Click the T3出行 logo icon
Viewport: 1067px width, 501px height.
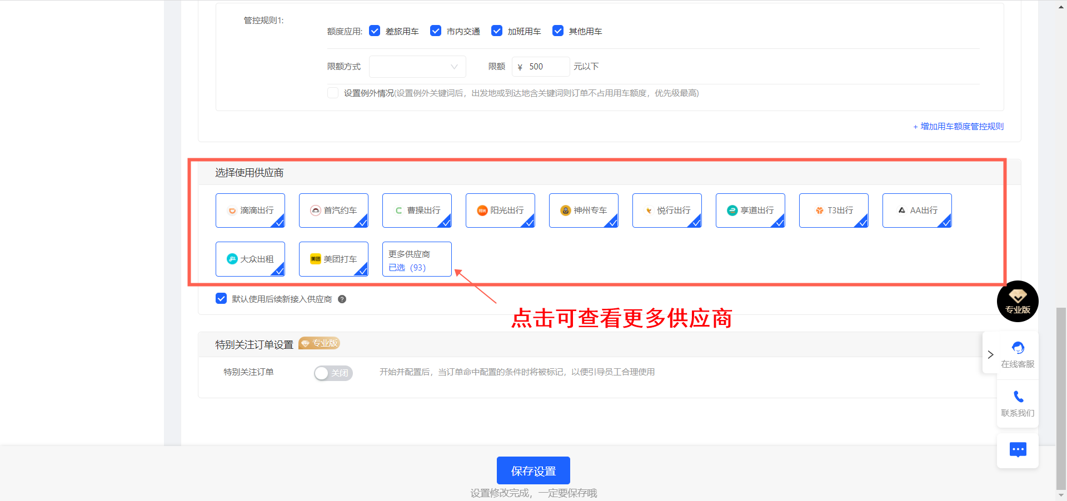819,211
